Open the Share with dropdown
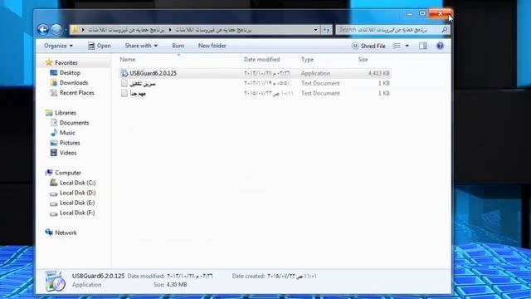Screen dimensions: 531x299 click(x=141, y=46)
